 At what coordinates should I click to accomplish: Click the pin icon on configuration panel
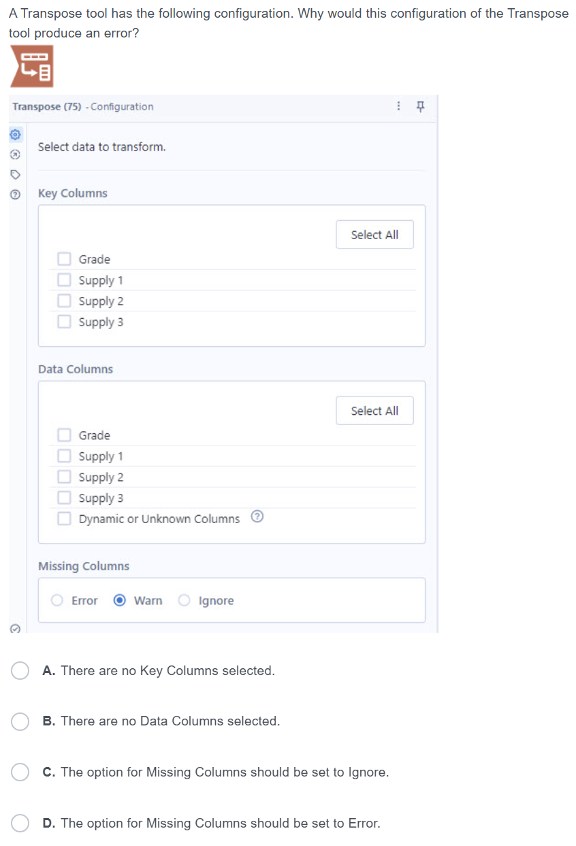pyautogui.click(x=420, y=106)
